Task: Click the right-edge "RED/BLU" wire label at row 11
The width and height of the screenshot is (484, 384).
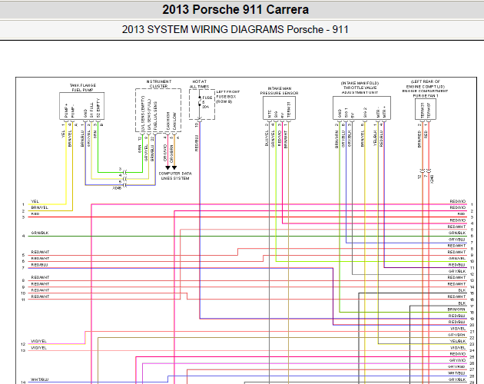Action: coord(457,265)
